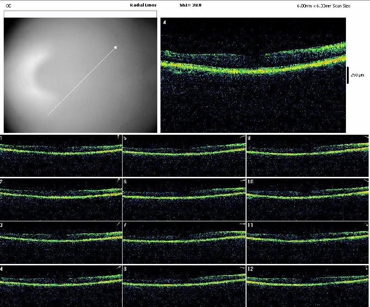
Task: Click the arrowhead of the fundus scan line
Action: tap(115, 46)
